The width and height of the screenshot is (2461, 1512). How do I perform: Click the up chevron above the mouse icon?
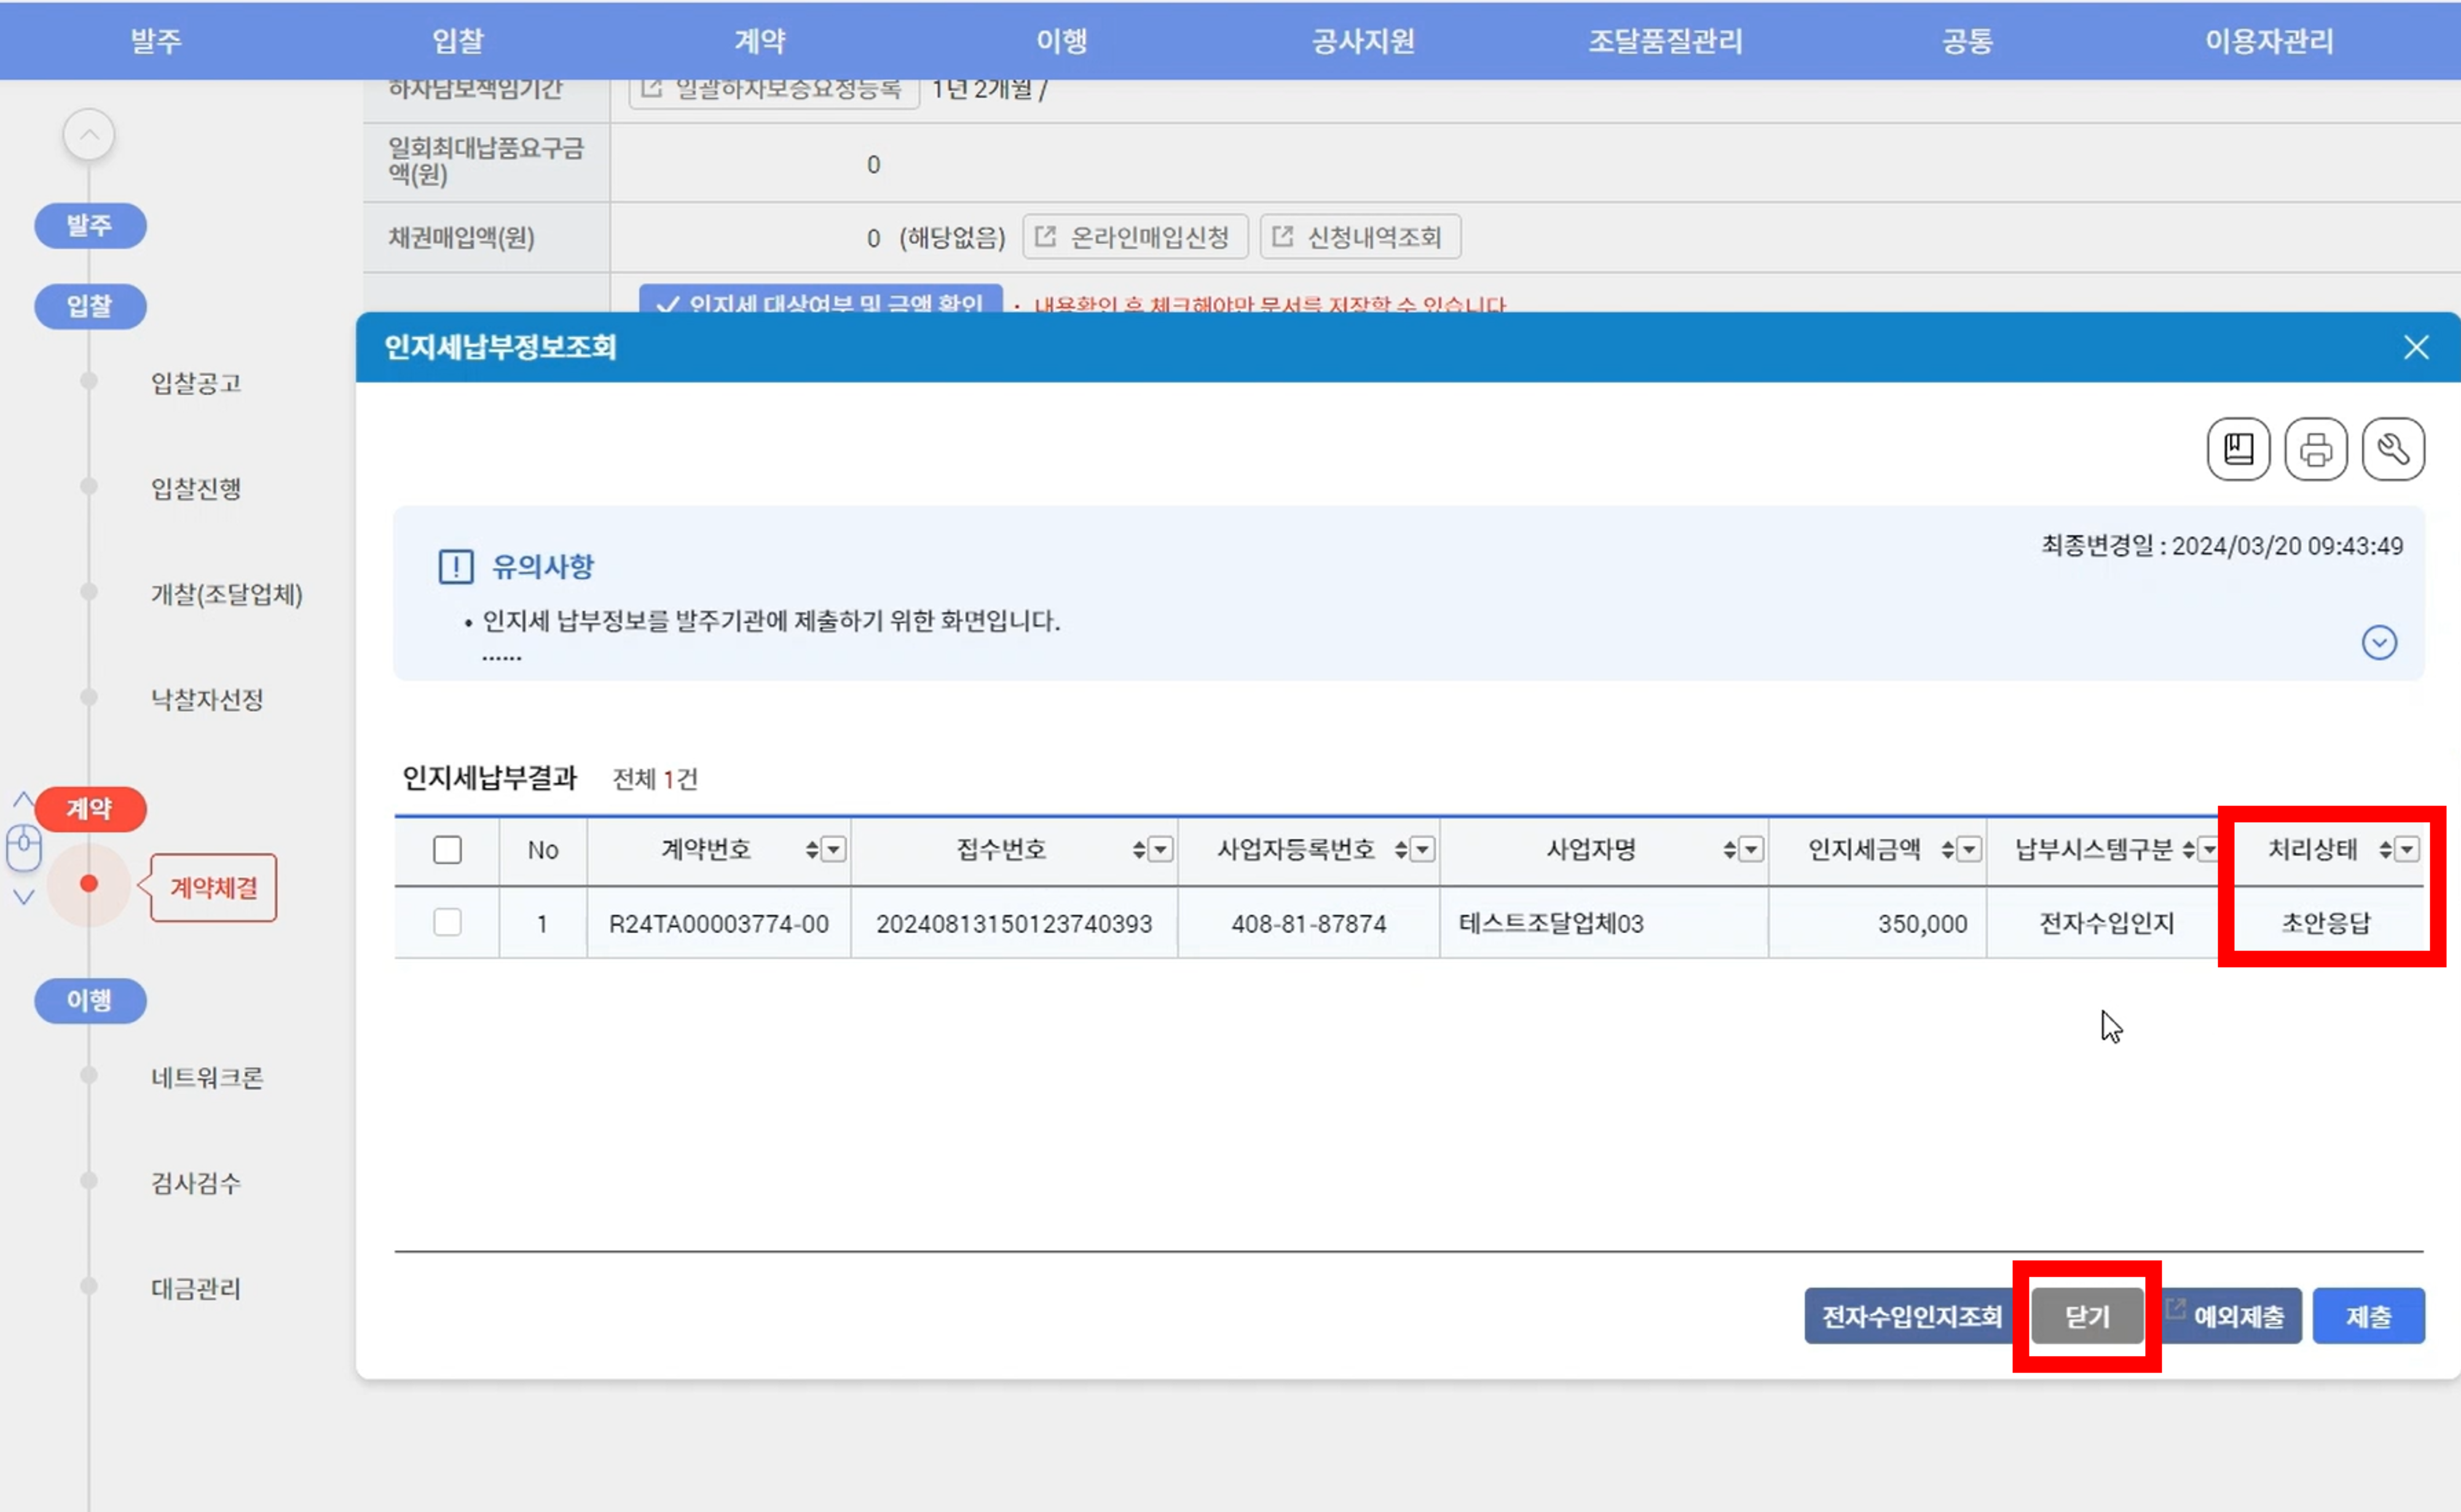[23, 799]
